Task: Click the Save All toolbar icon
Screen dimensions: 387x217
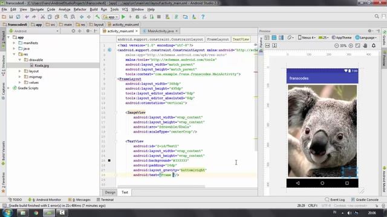Action: 11,17
